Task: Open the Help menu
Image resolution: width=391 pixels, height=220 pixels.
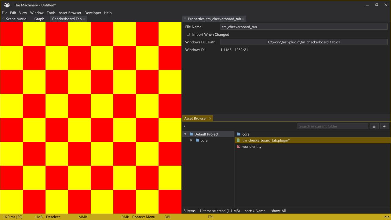Action: click(108, 13)
